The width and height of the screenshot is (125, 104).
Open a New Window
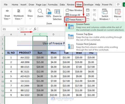coord(74,10)
